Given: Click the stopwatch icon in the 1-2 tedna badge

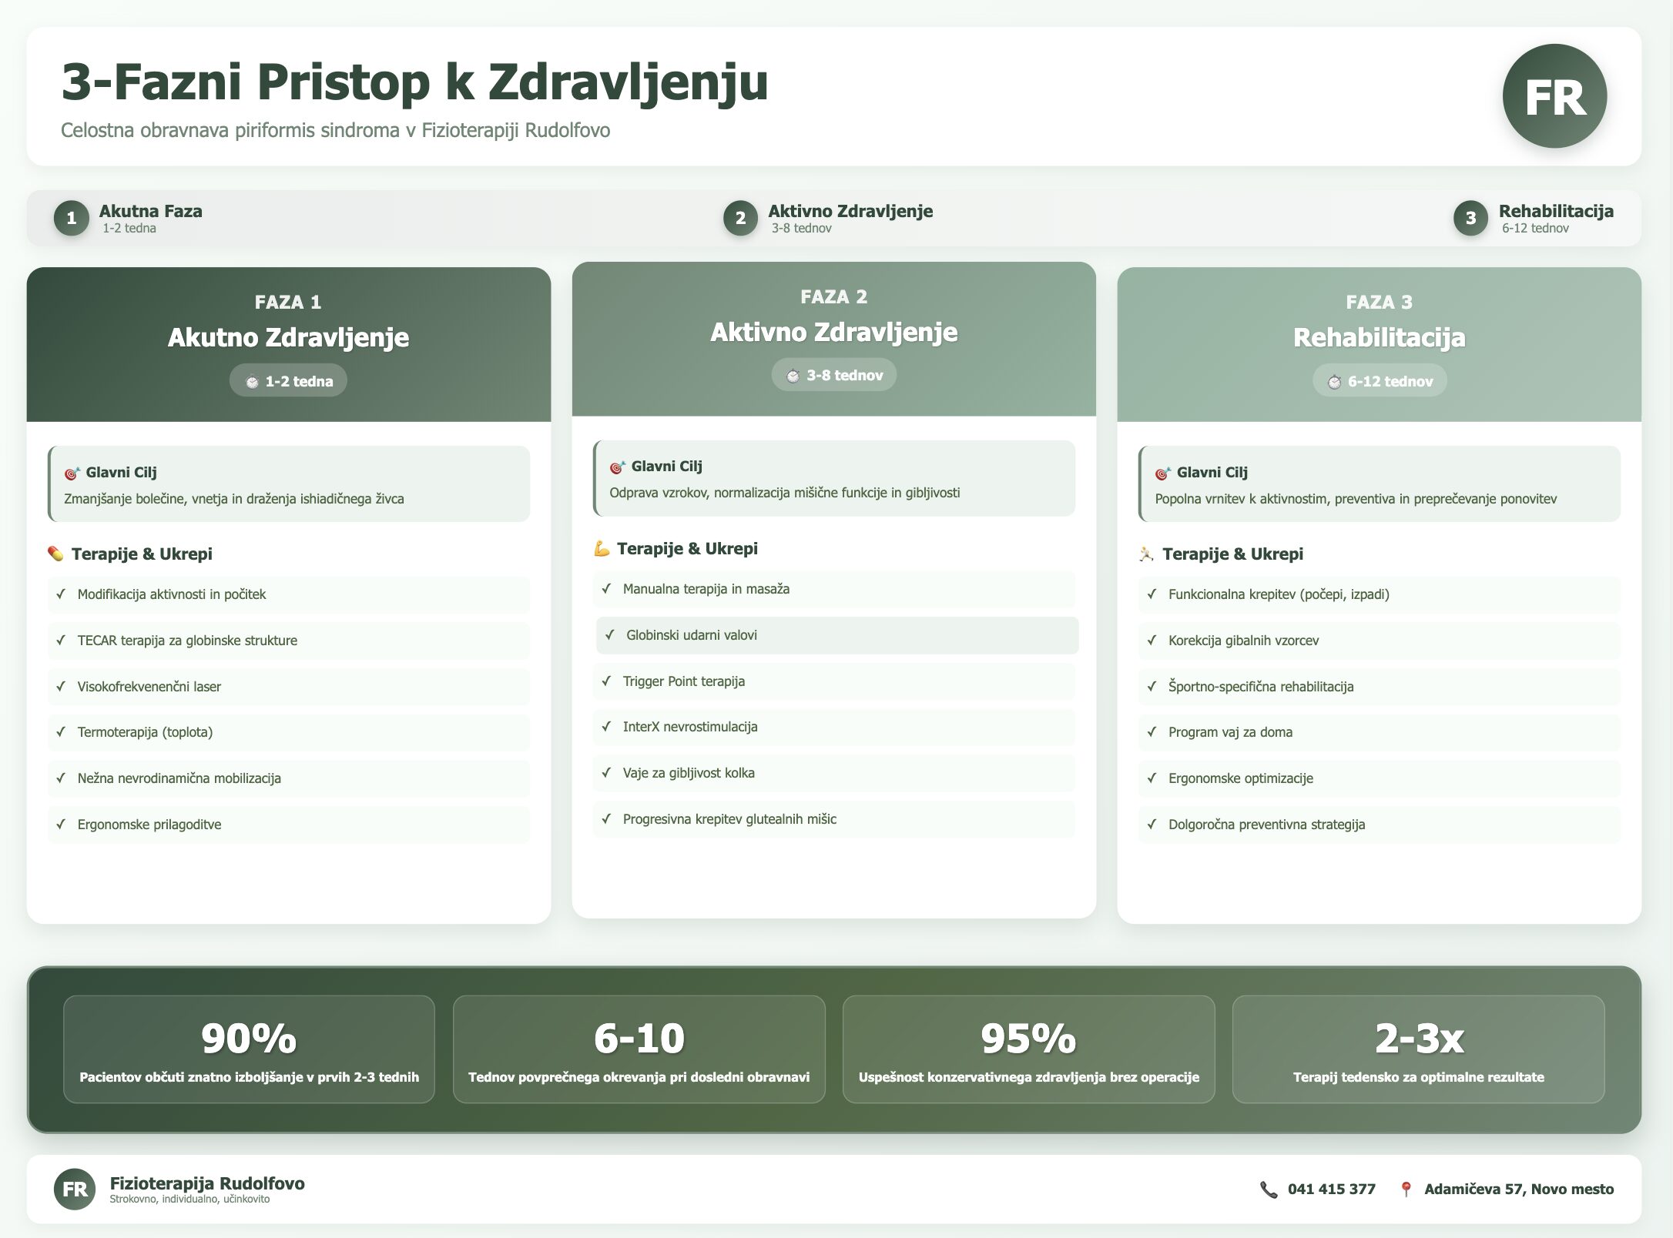Looking at the screenshot, I should coord(252,381).
